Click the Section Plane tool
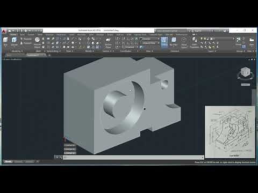 click(108, 43)
